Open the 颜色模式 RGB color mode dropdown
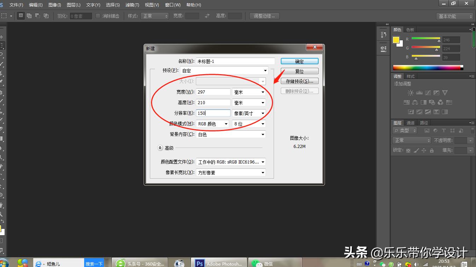Screen dimensions: 476x267 pyautogui.click(x=213, y=124)
